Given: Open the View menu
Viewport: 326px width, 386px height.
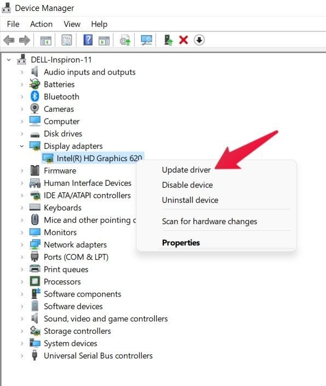Looking at the screenshot, I should (72, 24).
